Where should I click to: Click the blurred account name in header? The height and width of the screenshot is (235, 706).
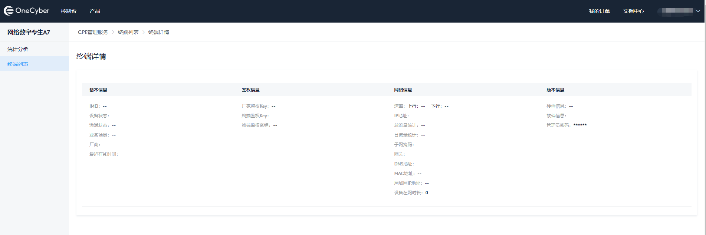click(x=677, y=11)
